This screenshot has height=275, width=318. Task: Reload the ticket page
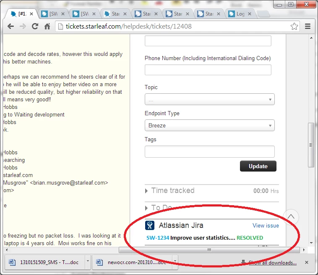35,26
